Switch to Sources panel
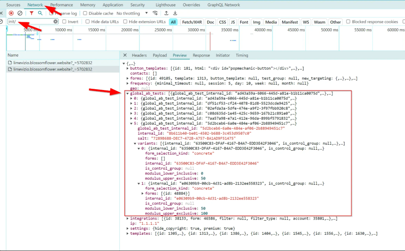Screen dimensions: 405x251 13,5
